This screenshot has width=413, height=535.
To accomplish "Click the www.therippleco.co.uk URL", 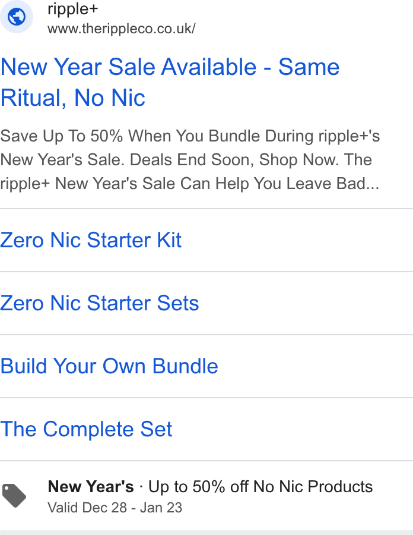I will pos(122,29).
